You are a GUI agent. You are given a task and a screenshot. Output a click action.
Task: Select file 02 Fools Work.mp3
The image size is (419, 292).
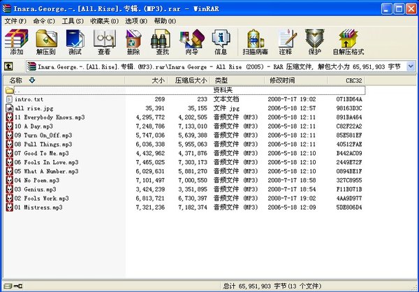[41, 198]
